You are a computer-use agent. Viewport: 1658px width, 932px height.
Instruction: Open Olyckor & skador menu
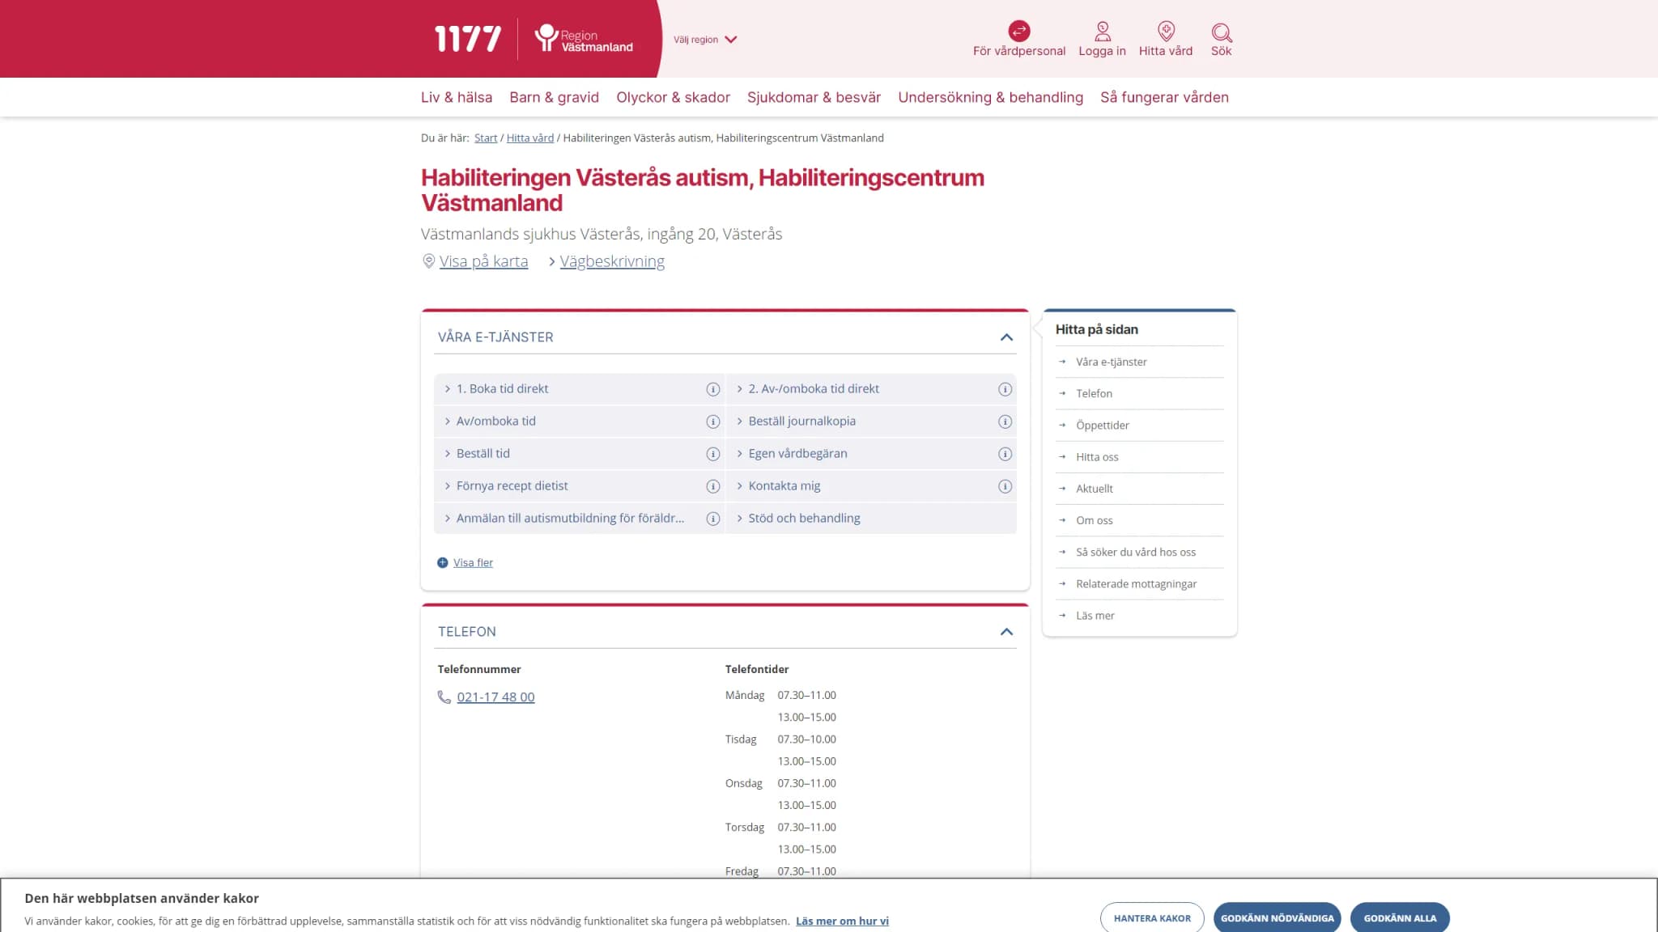pyautogui.click(x=673, y=97)
